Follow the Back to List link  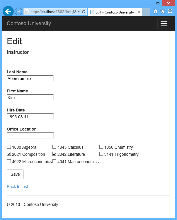[x=17, y=187]
